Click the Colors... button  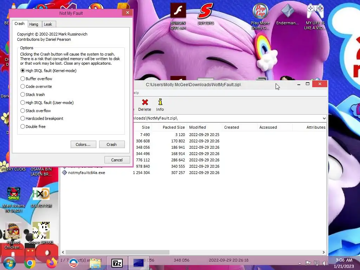[83, 144]
